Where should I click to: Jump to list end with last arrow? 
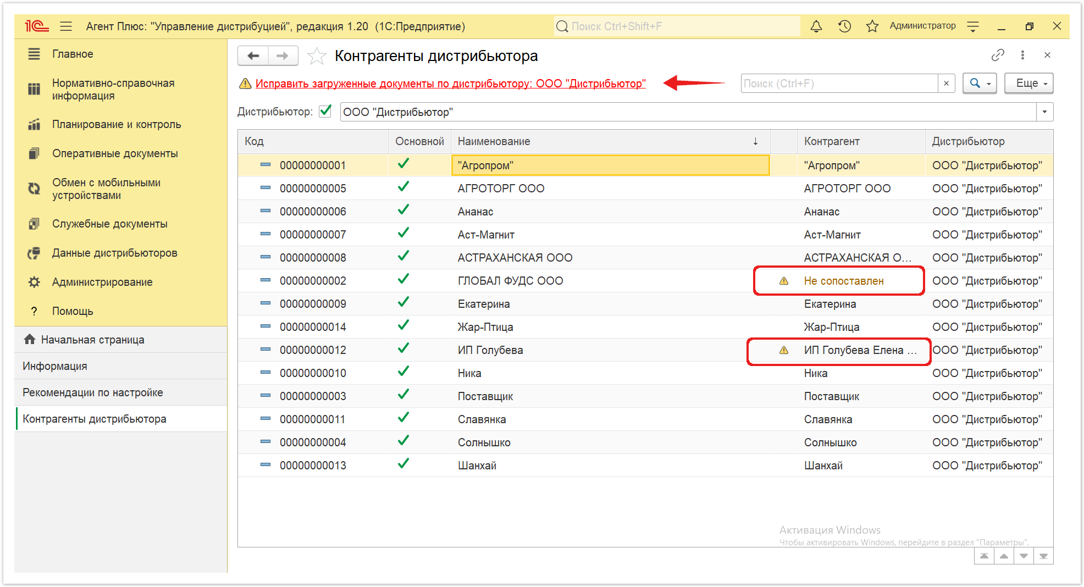[1043, 556]
